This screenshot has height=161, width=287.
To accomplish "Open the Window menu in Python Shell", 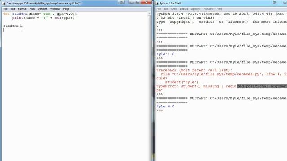I will pyautogui.click(x=208, y=9).
